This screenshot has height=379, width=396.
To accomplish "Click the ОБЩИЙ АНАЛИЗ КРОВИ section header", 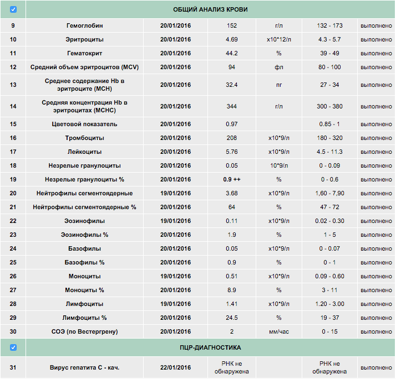I will [x=210, y=9].
